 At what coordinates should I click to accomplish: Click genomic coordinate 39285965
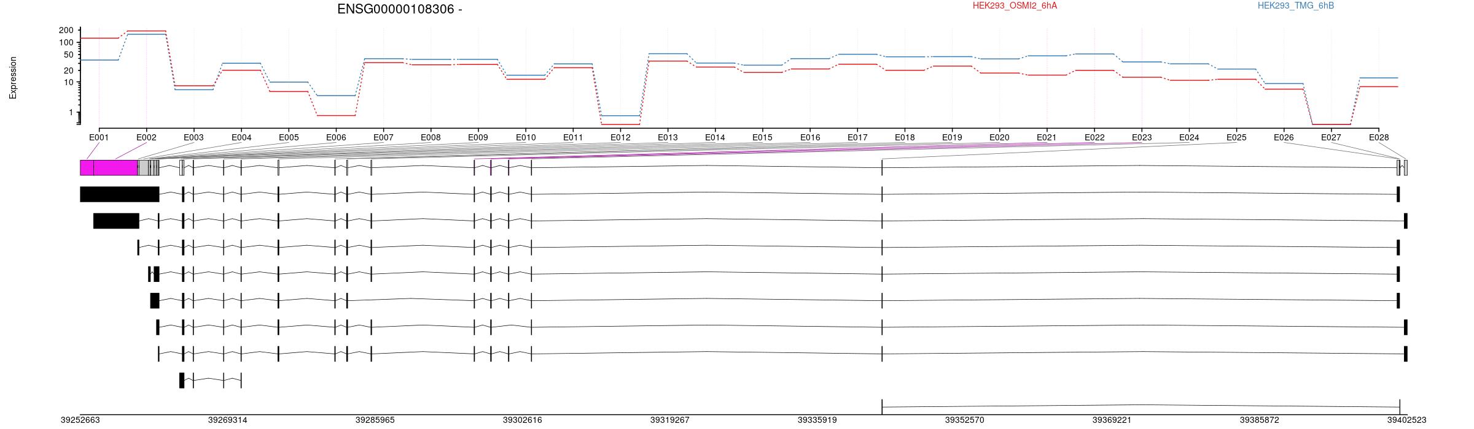click(x=375, y=420)
